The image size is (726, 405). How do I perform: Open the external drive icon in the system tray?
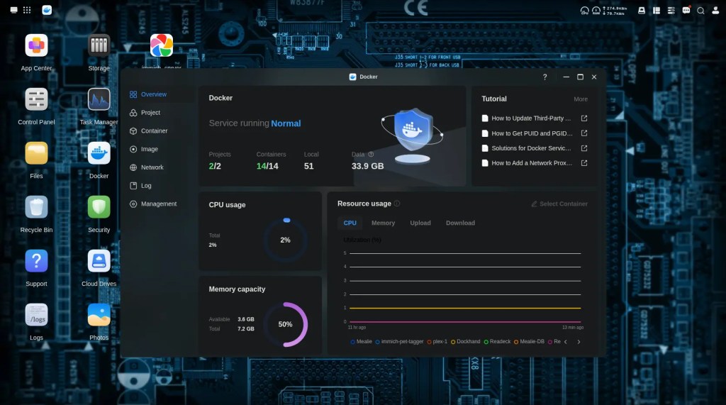(642, 10)
